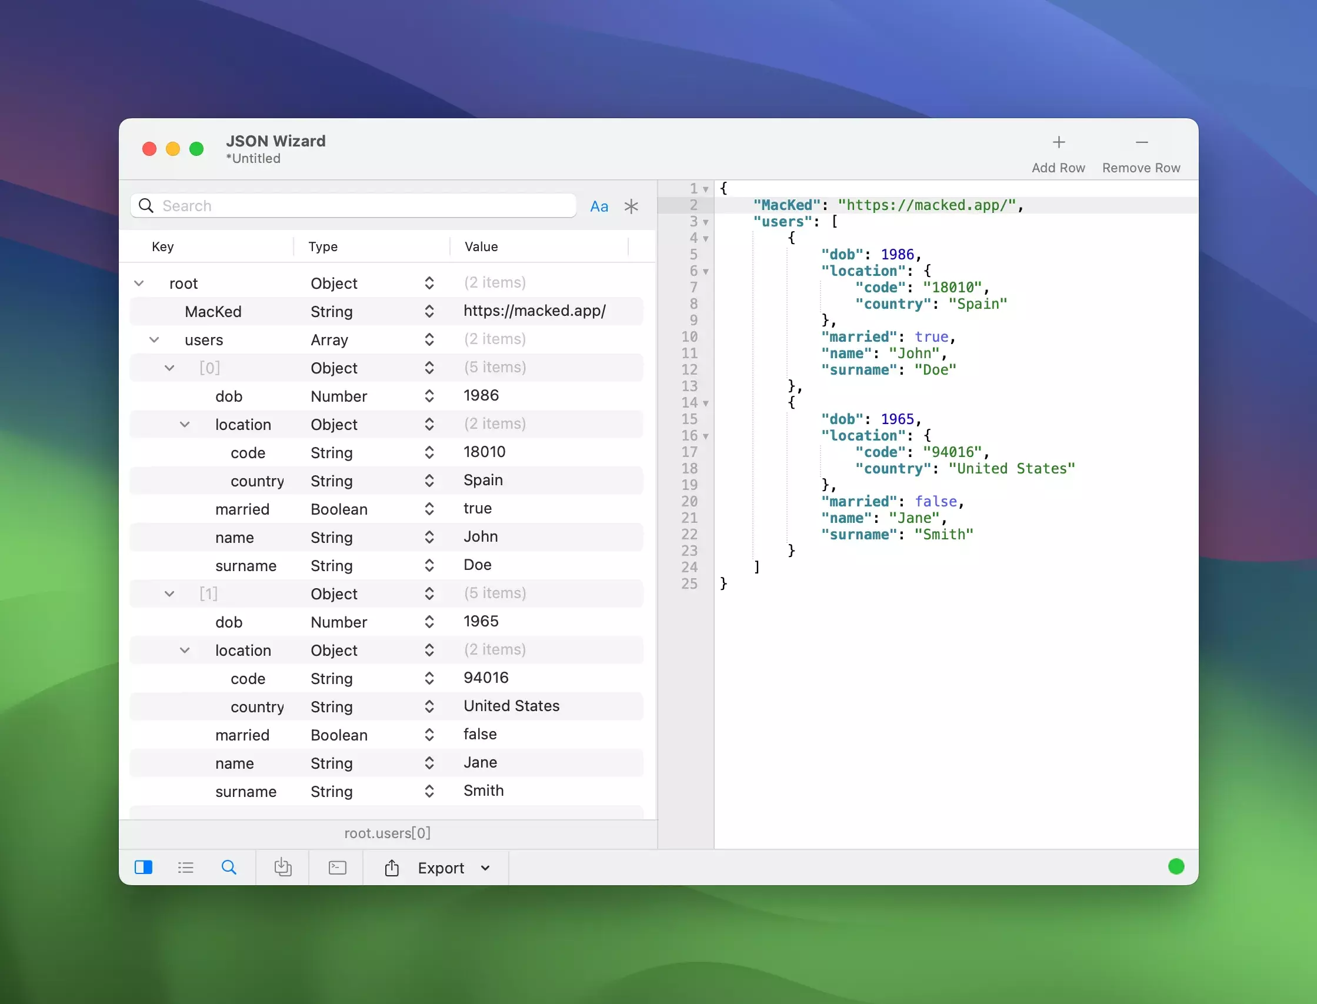Viewport: 1317px width, 1004px height.
Task: Click the Type column header
Action: [x=323, y=247]
